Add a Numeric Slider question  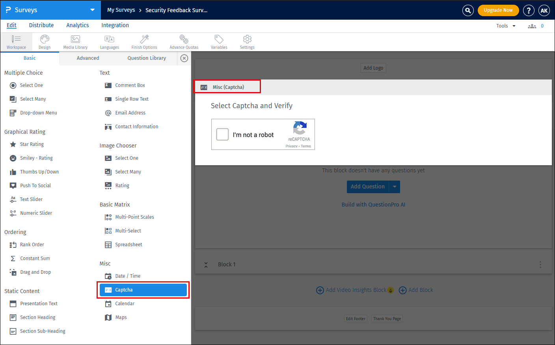[x=36, y=213]
